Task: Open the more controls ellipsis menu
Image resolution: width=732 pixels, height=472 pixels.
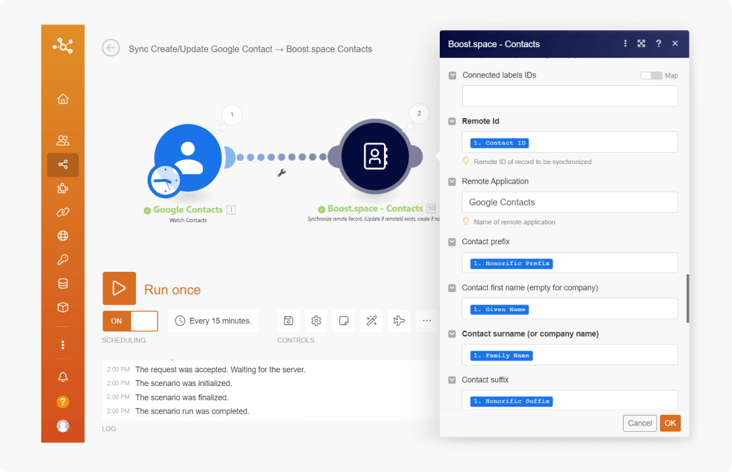Action: pyautogui.click(x=427, y=321)
